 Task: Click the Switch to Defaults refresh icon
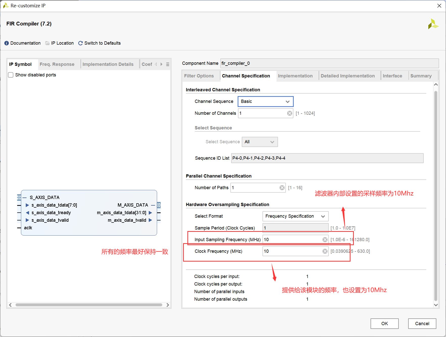(81, 43)
